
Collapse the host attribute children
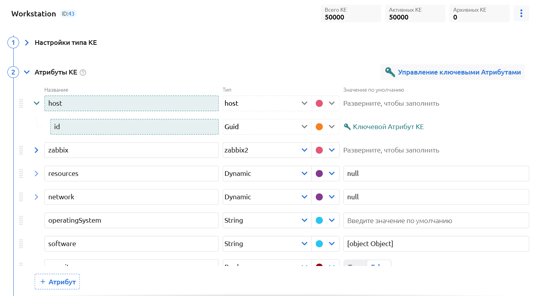[x=37, y=103]
